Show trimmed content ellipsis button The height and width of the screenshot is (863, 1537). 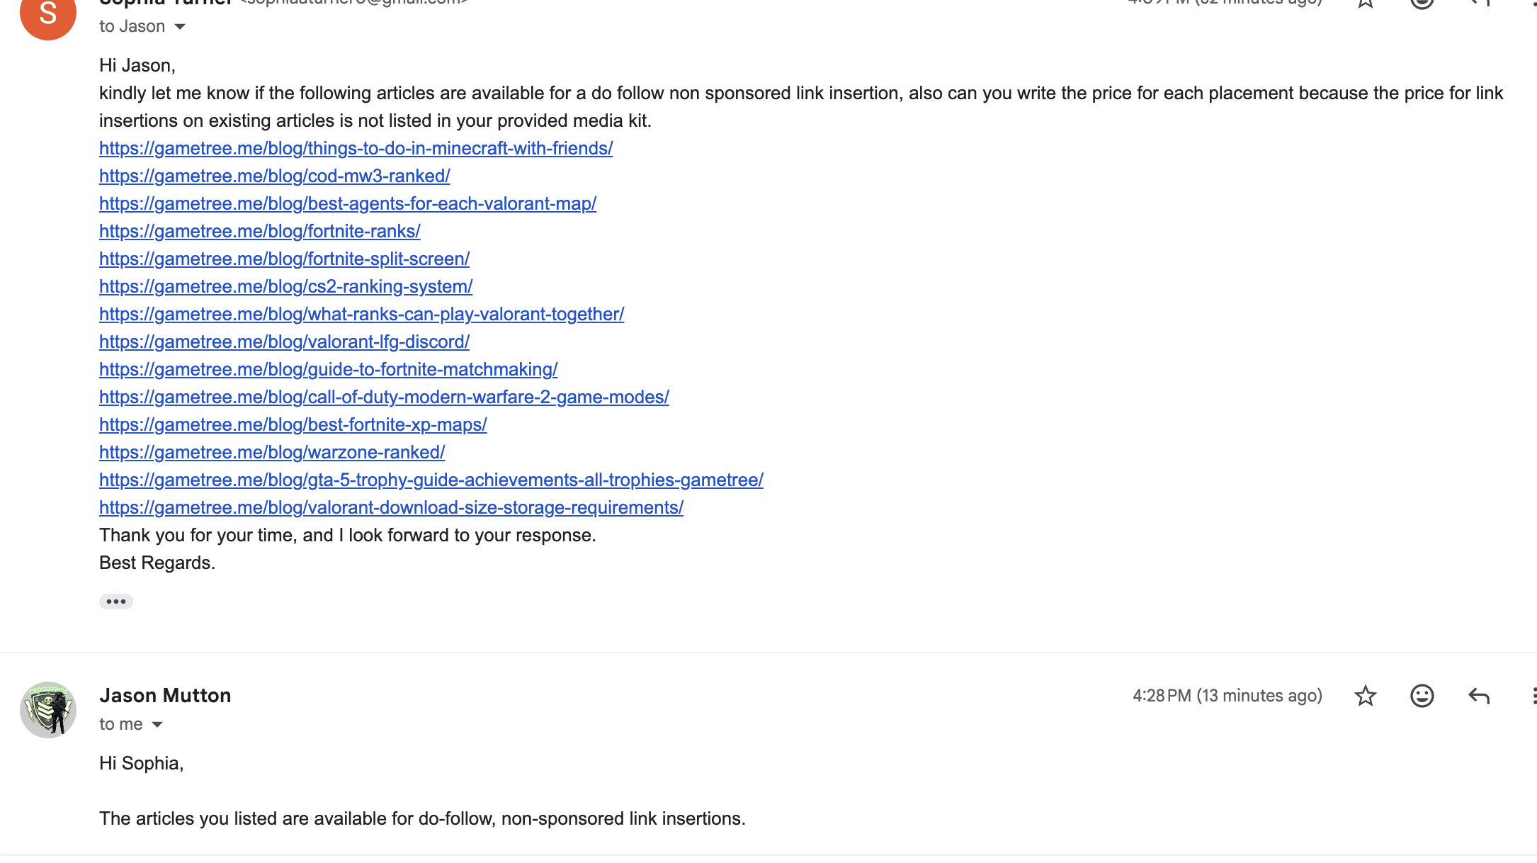point(116,602)
